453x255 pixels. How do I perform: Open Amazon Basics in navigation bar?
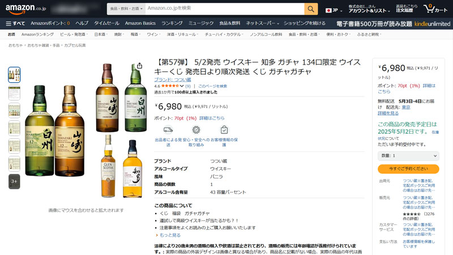click(x=140, y=23)
